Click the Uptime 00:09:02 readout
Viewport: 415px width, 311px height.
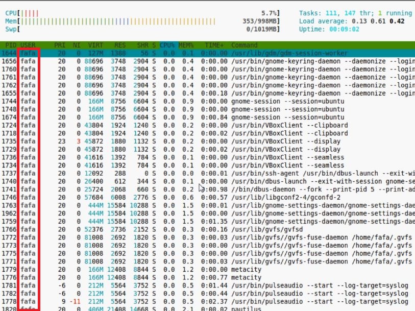(329, 29)
